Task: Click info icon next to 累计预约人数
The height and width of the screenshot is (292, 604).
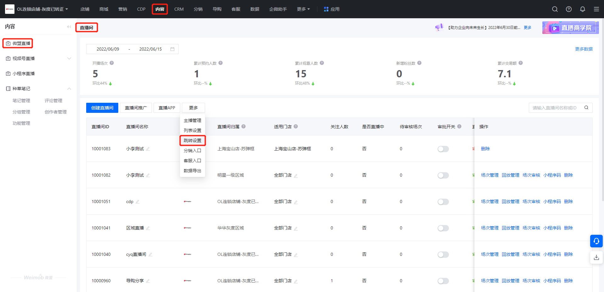Action: [x=221, y=63]
